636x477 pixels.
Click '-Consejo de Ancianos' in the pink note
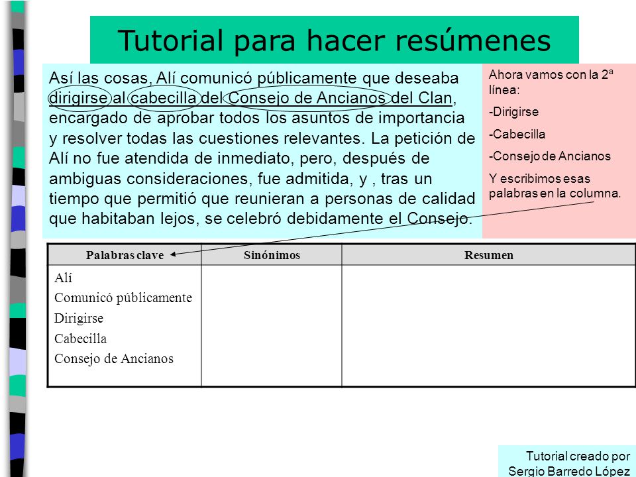(x=550, y=156)
